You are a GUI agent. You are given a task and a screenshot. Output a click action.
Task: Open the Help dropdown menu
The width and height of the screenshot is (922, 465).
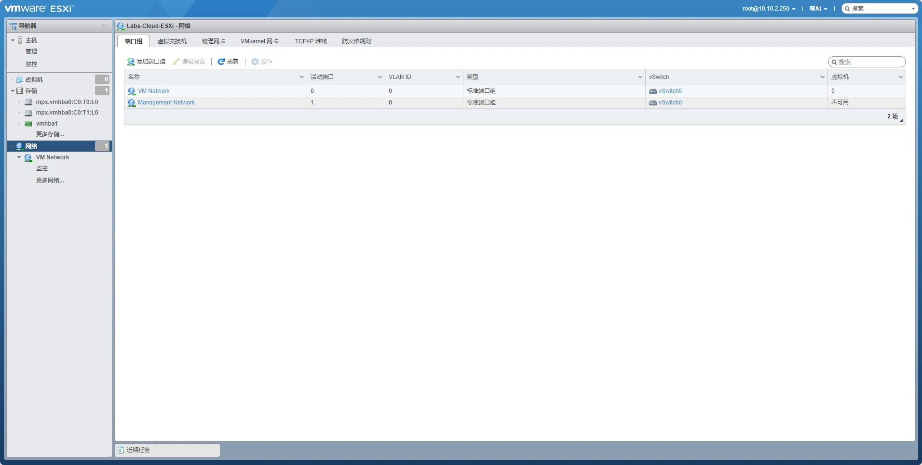818,9
